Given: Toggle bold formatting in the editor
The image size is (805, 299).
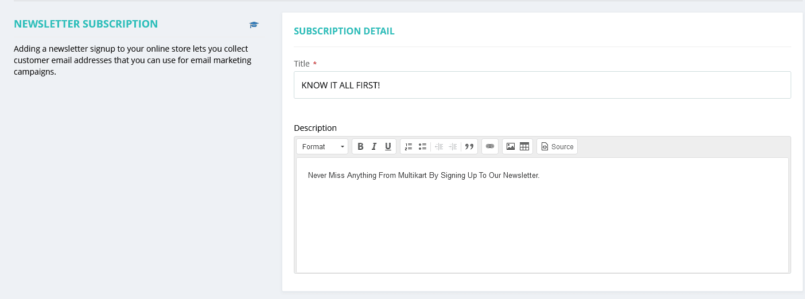Looking at the screenshot, I should [x=360, y=146].
